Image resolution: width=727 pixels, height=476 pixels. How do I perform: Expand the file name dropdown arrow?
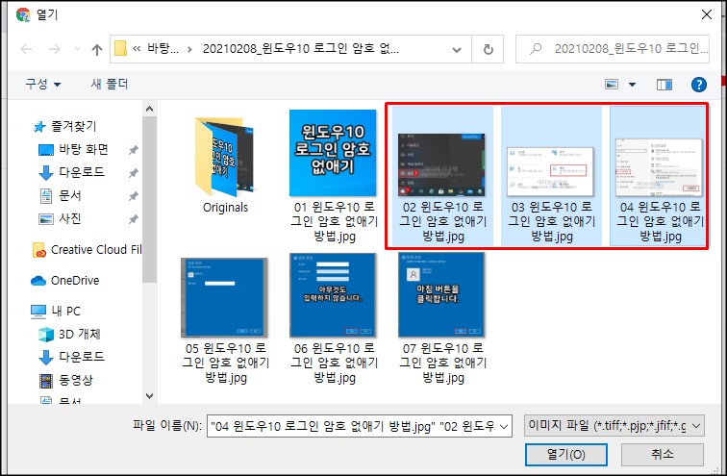click(505, 426)
